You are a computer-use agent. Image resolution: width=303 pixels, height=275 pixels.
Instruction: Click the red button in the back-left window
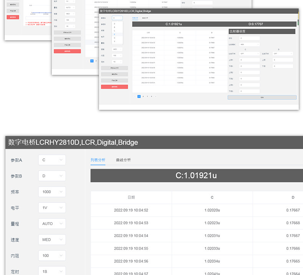13,17
